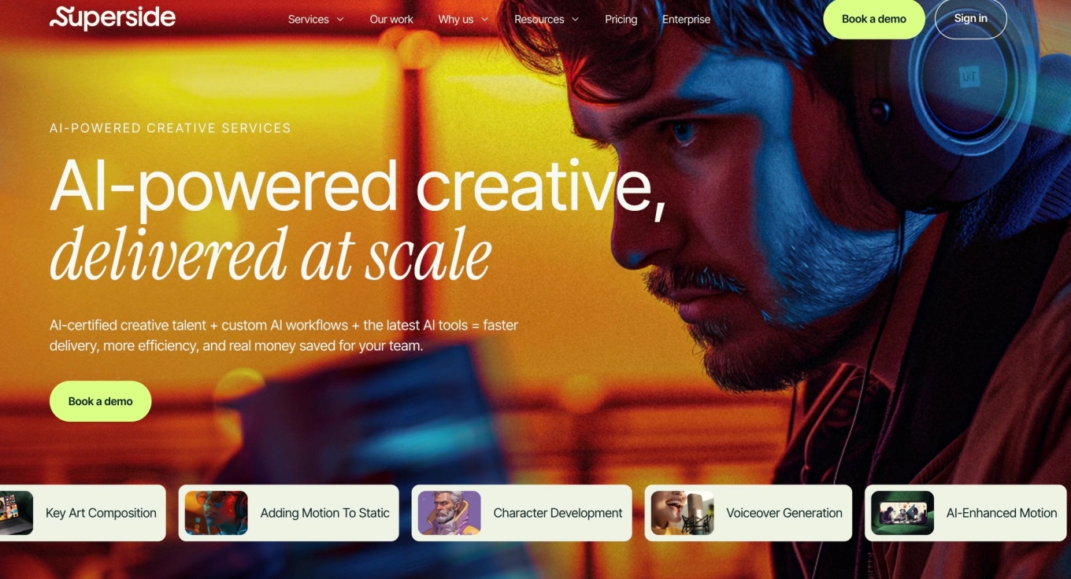1071x579 pixels.
Task: Select the AI-Enhanced Motion thumbnail image
Action: pyautogui.click(x=902, y=513)
